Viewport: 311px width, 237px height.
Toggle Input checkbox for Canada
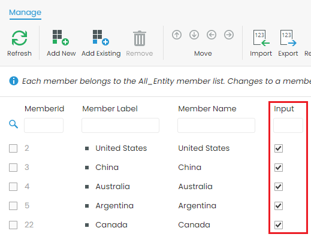click(x=279, y=225)
